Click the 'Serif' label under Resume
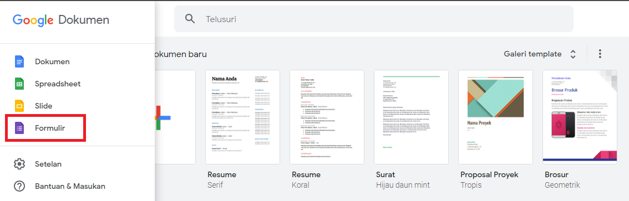Screen dimensions: 629x201 coord(215,185)
